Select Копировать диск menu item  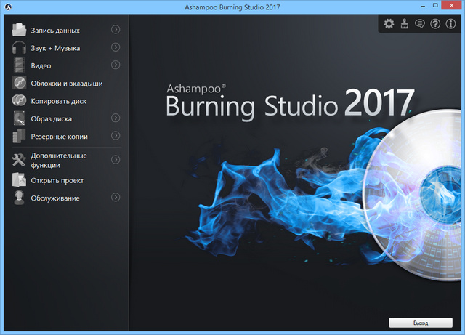pos(58,101)
